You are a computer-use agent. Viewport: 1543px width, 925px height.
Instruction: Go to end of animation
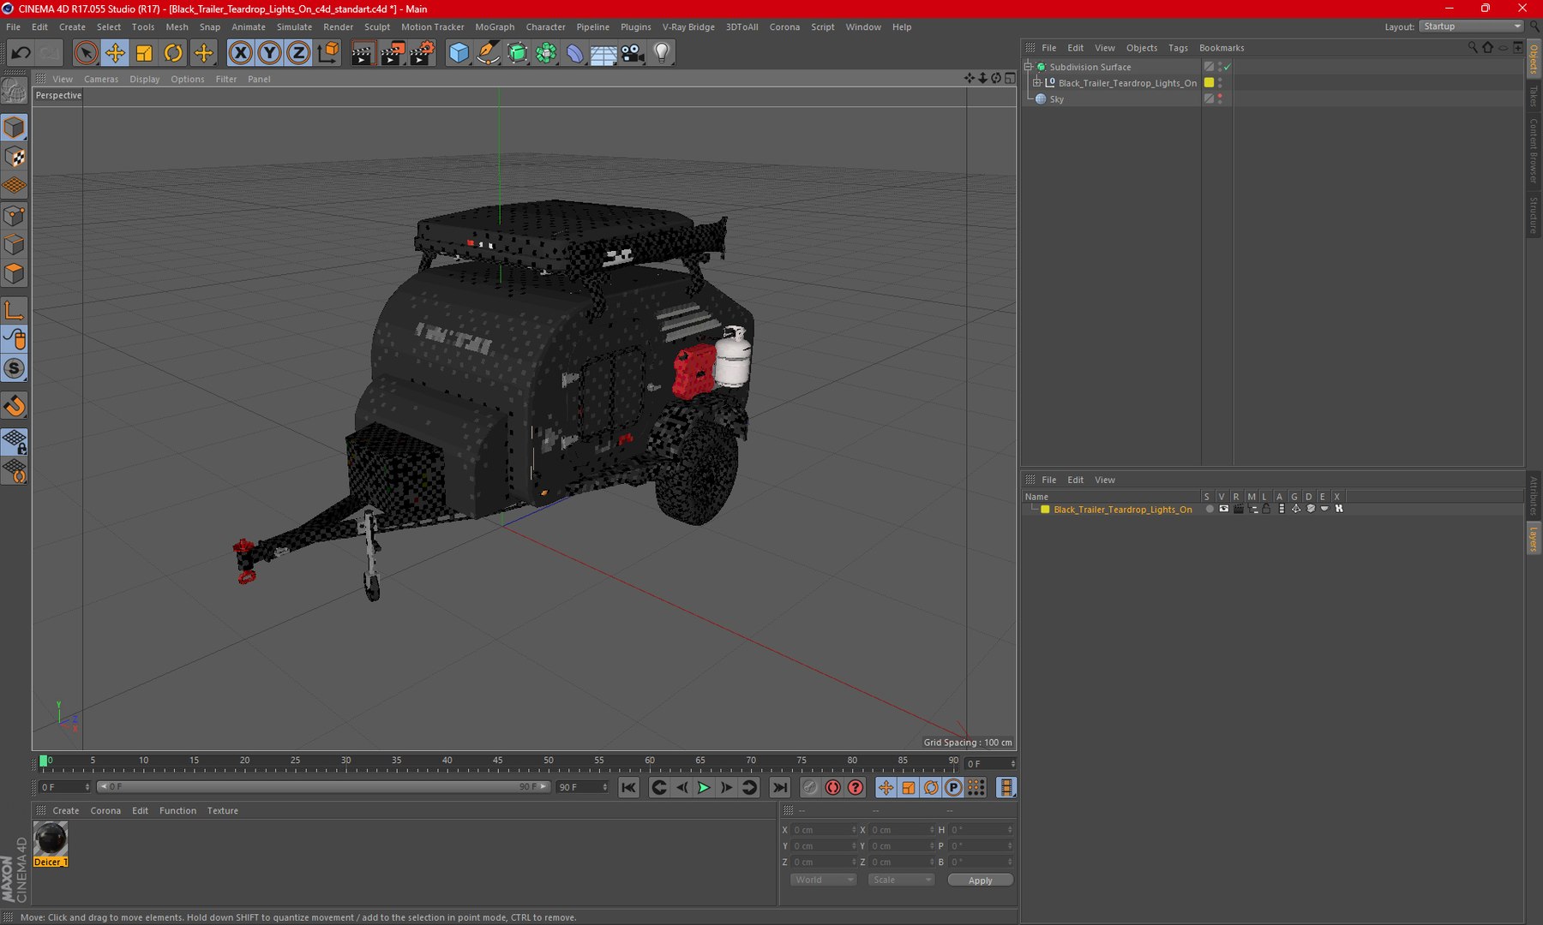(x=779, y=787)
